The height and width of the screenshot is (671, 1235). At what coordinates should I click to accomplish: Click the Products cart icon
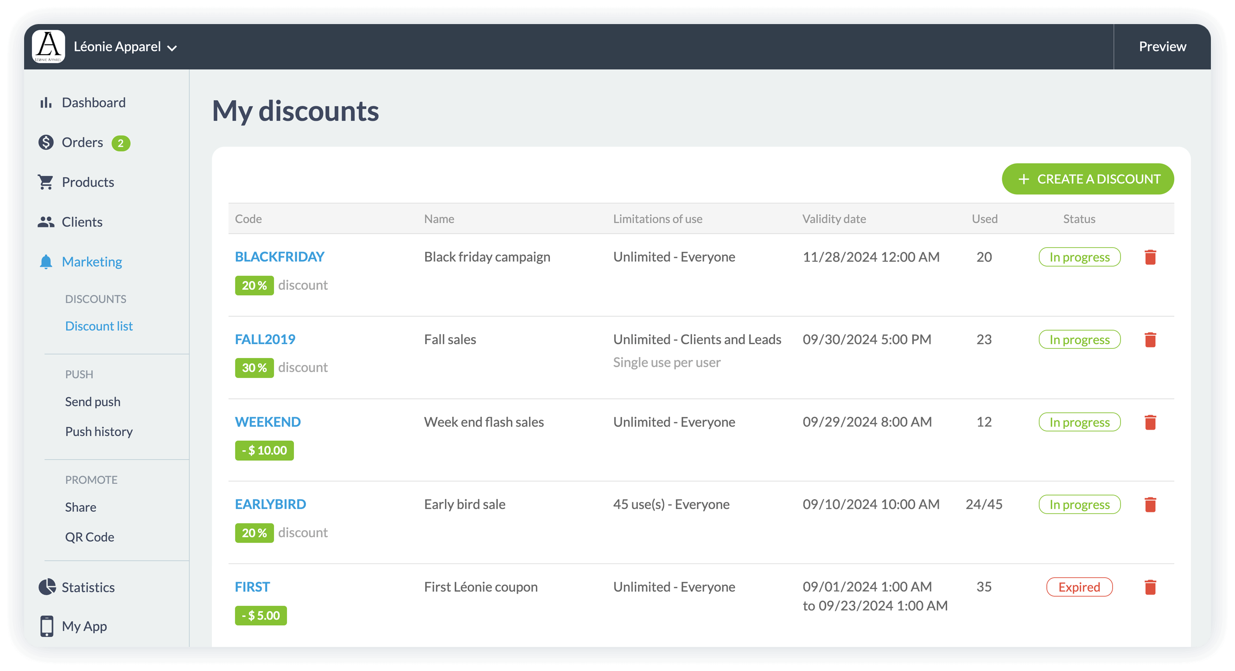point(46,182)
